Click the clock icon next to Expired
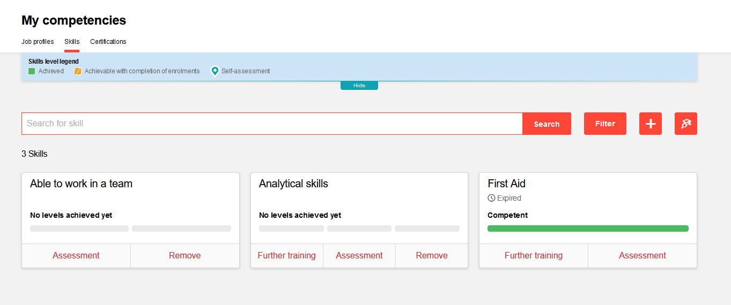 491,198
